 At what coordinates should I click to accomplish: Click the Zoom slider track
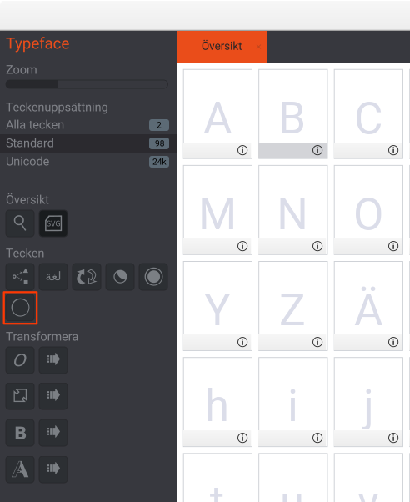pos(87,84)
